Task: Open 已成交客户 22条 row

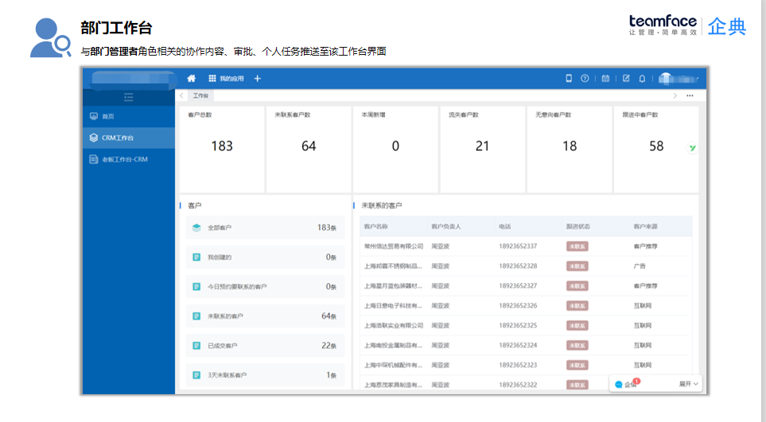Action: (x=265, y=346)
